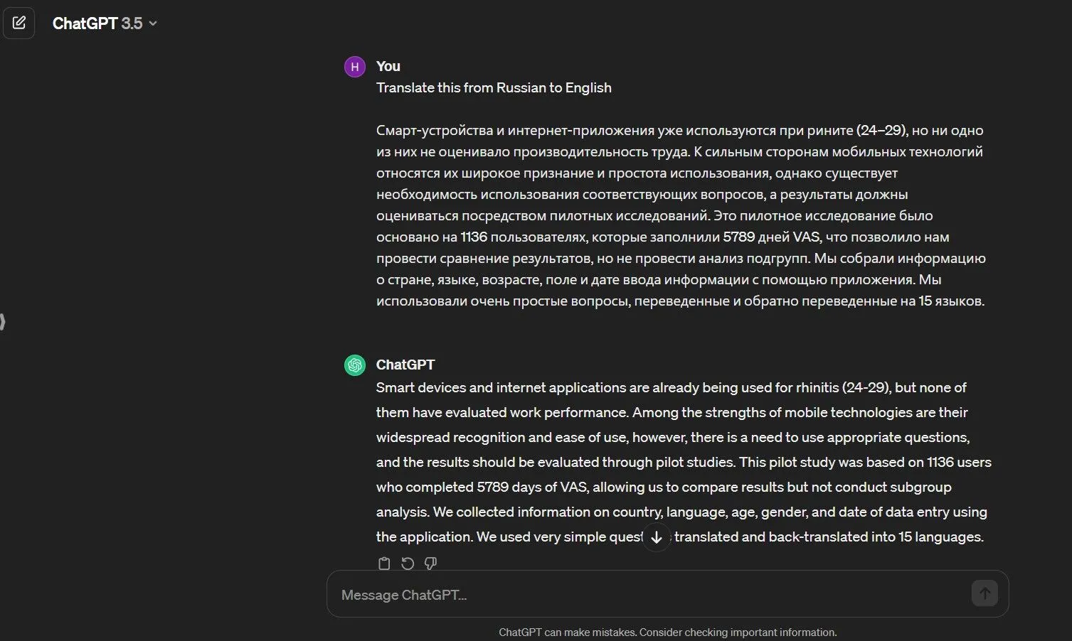Click the purple H user avatar
1072x641 pixels.
pos(354,66)
